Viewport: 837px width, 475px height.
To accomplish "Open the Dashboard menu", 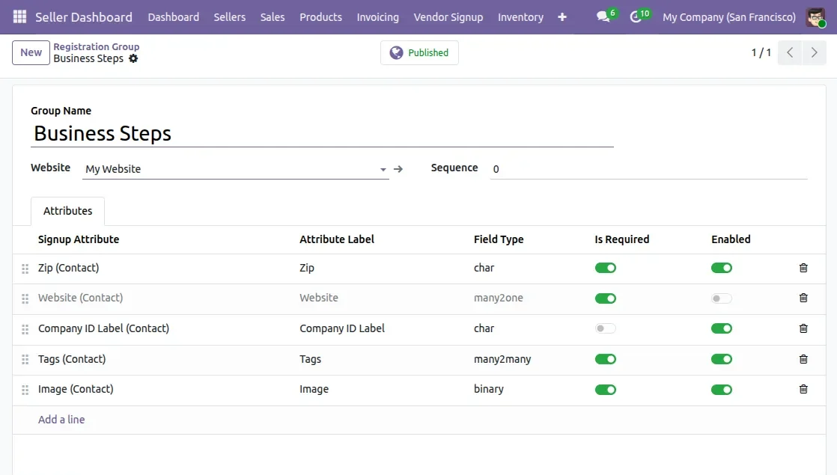I will tap(174, 17).
